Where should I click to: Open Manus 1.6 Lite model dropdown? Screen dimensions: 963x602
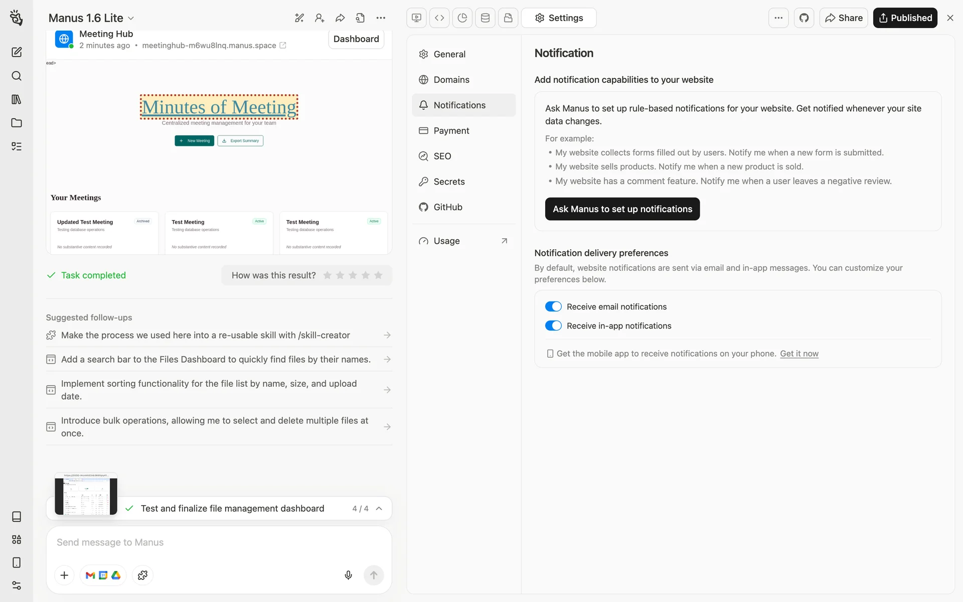click(91, 18)
